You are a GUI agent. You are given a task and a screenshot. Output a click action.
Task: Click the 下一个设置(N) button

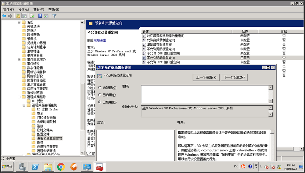click(234, 77)
